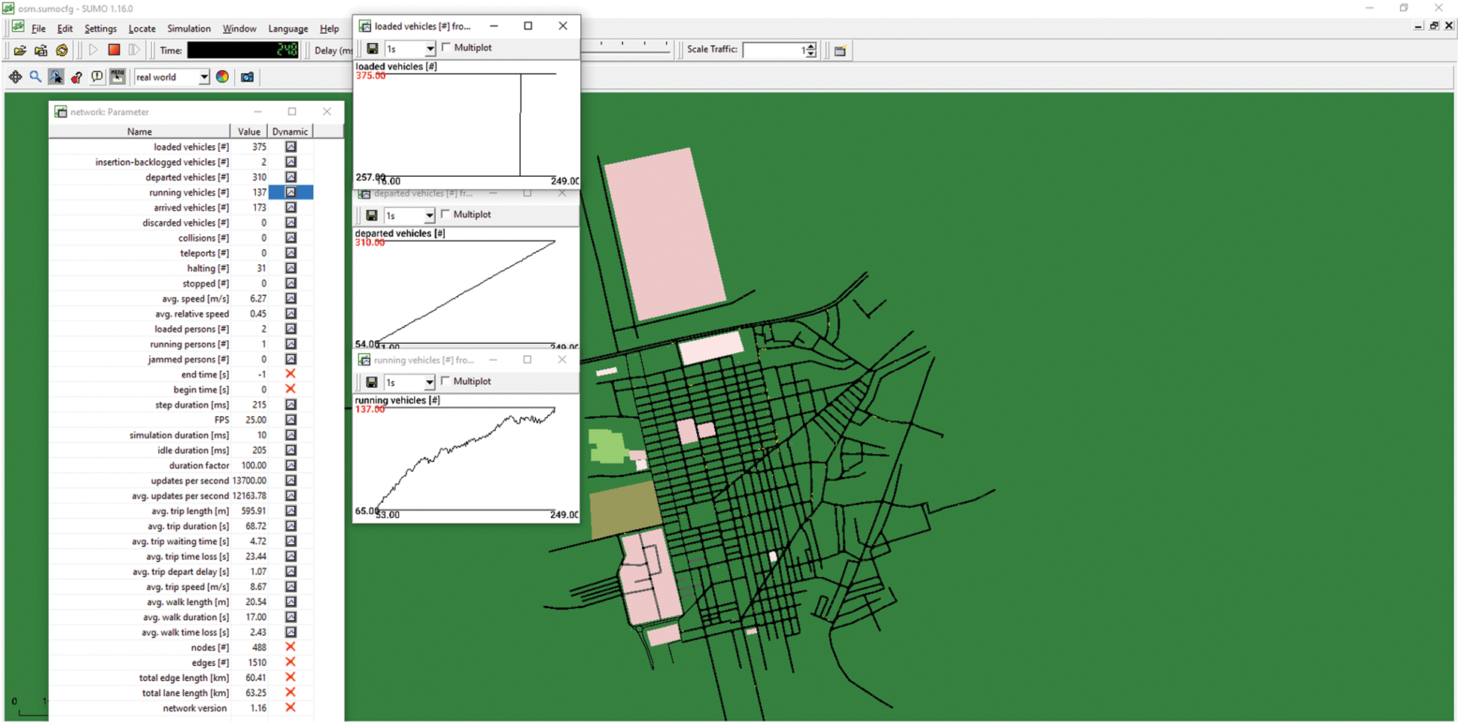Open the magnifier locate tool

point(35,77)
